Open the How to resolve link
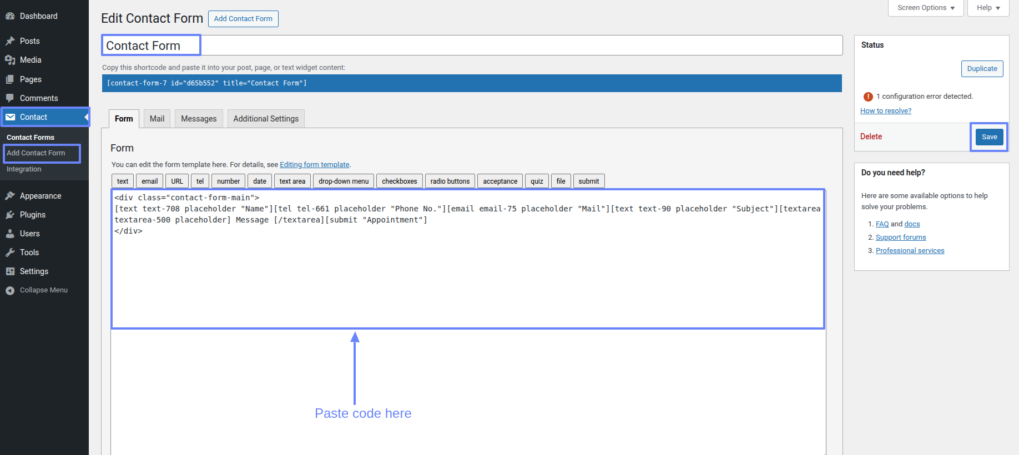The height and width of the screenshot is (455, 1019). point(885,111)
